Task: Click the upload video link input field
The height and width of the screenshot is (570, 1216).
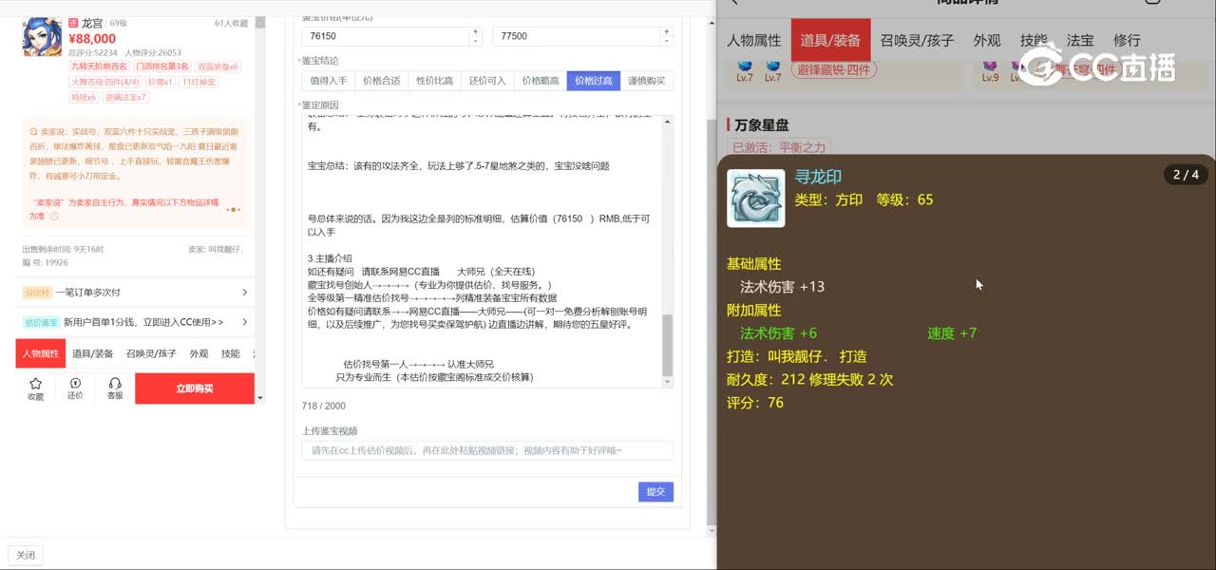Action: 487,450
